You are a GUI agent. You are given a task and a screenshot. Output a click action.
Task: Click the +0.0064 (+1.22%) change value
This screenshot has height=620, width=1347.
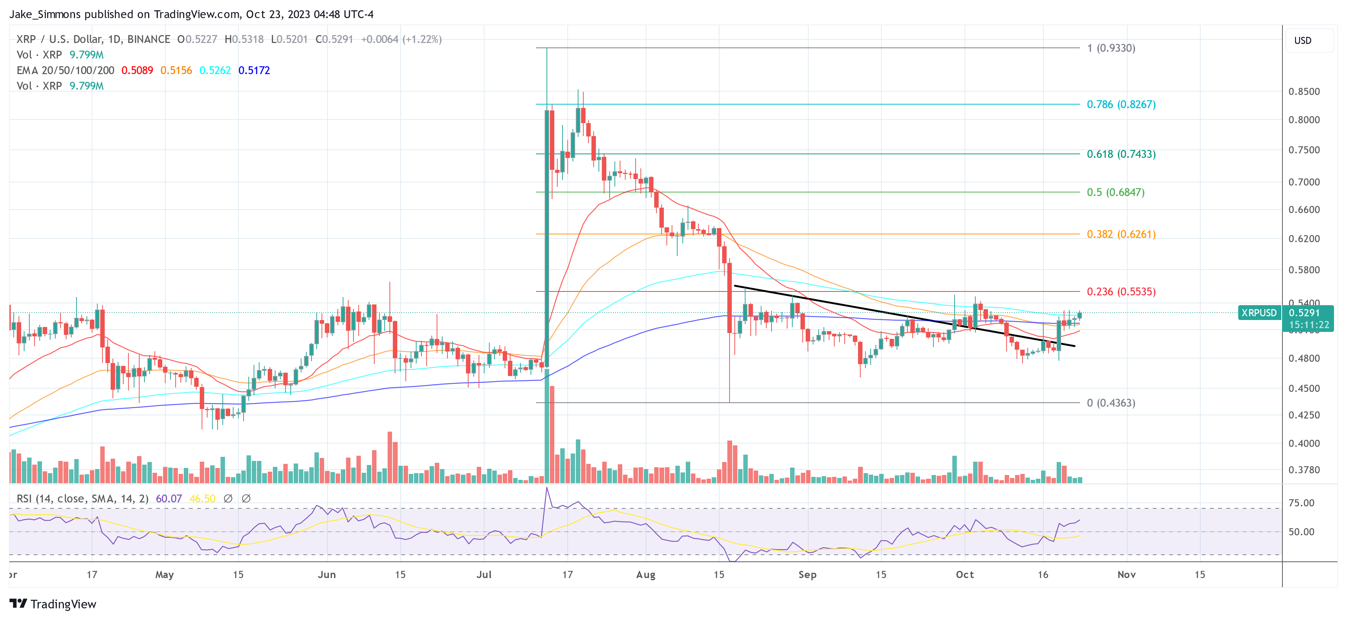pos(402,39)
